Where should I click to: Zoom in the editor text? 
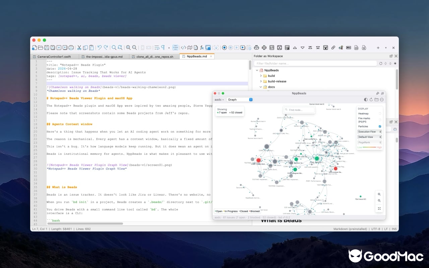(128, 48)
